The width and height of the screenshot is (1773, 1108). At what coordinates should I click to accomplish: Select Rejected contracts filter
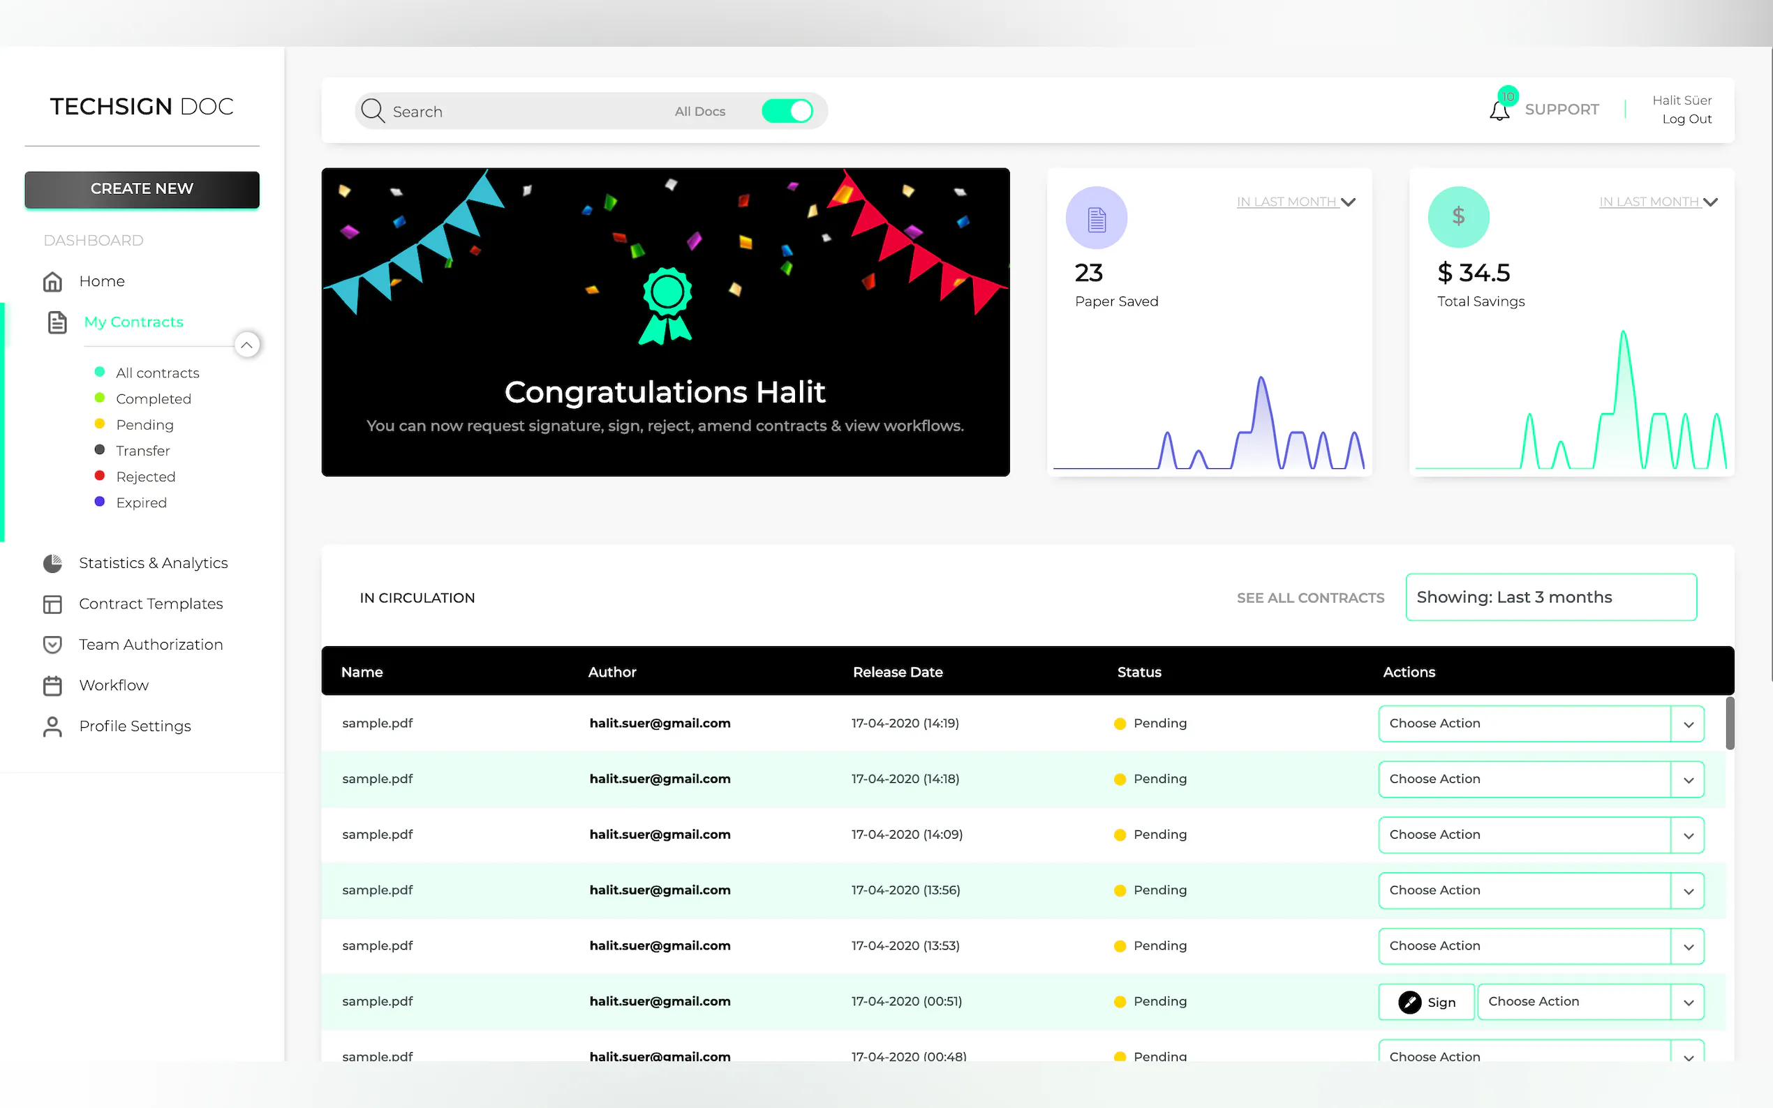click(145, 477)
